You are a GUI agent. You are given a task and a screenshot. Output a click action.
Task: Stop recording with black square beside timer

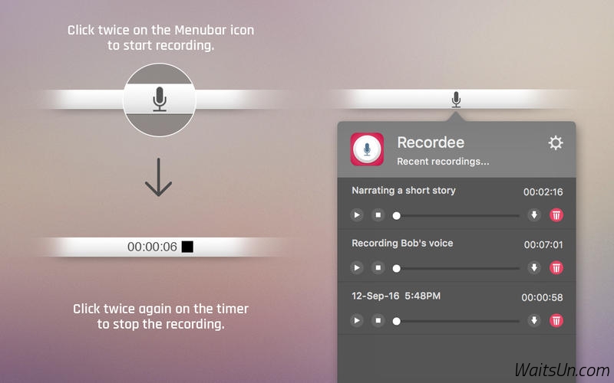pyautogui.click(x=187, y=247)
